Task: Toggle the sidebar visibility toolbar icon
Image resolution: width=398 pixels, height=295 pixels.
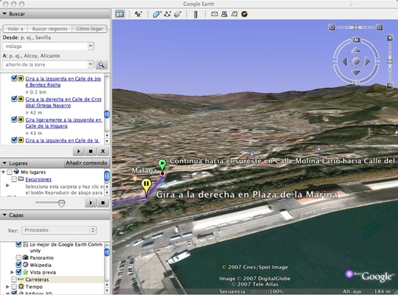Action: click(120, 14)
